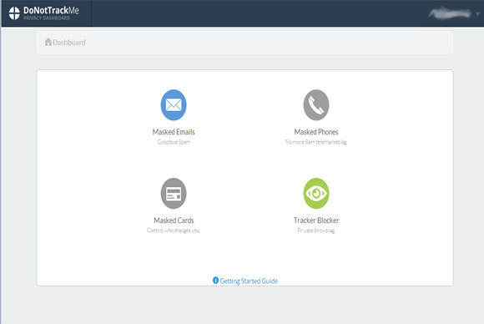Click the Goodbye Spam subtitle
The width and height of the screenshot is (484, 324).
(x=174, y=142)
